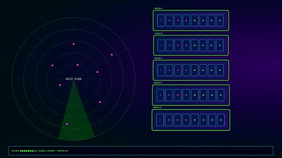Click the UPLINK signal strength bar
The image size is (282, 158).
point(29,151)
